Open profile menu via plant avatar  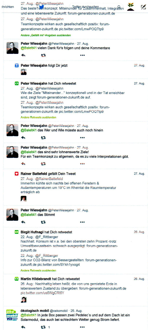click(131, 7)
